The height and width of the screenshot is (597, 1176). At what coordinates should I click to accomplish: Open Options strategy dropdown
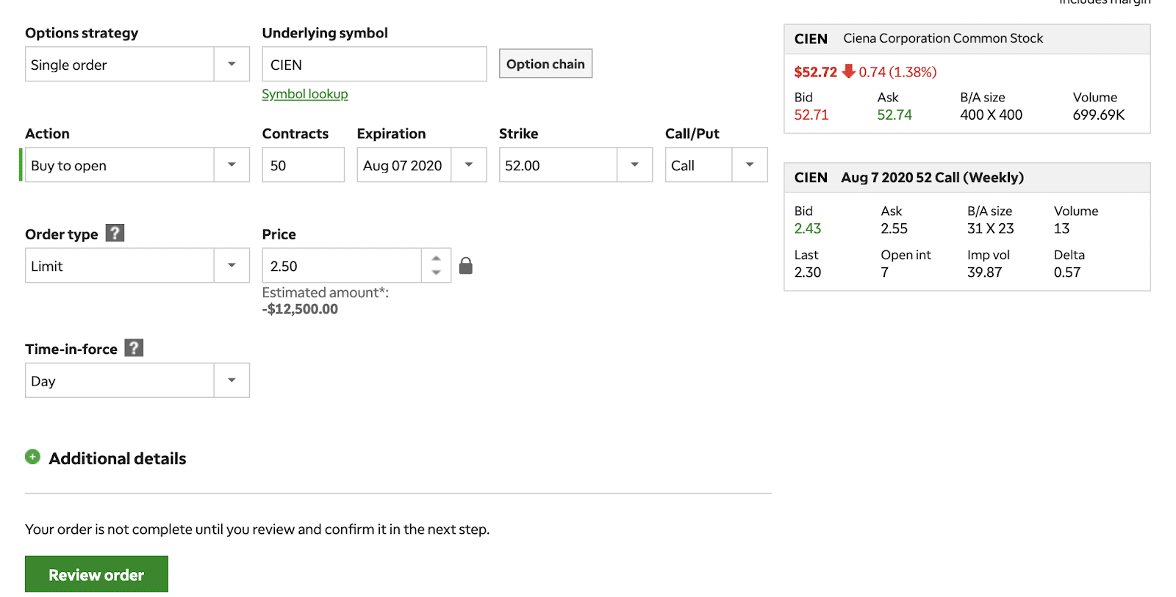click(x=137, y=64)
